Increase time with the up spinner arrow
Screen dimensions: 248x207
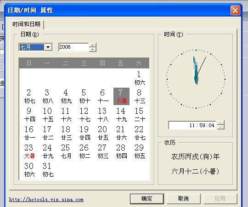[x=221, y=123]
